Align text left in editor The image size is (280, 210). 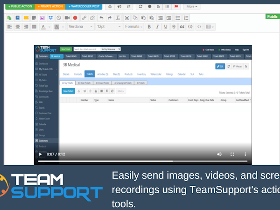click(10, 27)
